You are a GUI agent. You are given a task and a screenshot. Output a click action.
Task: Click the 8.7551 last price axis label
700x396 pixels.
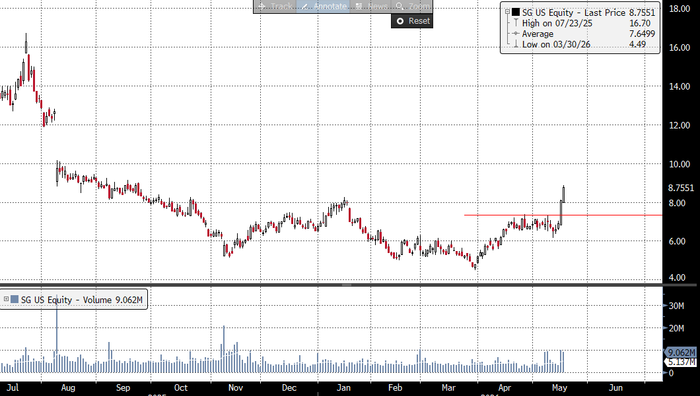point(681,188)
